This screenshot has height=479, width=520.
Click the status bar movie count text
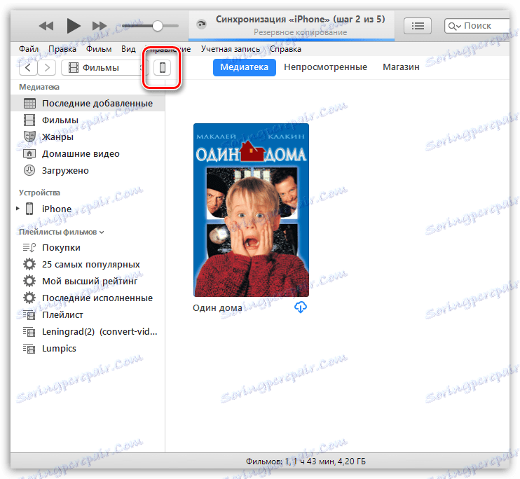[x=306, y=461]
